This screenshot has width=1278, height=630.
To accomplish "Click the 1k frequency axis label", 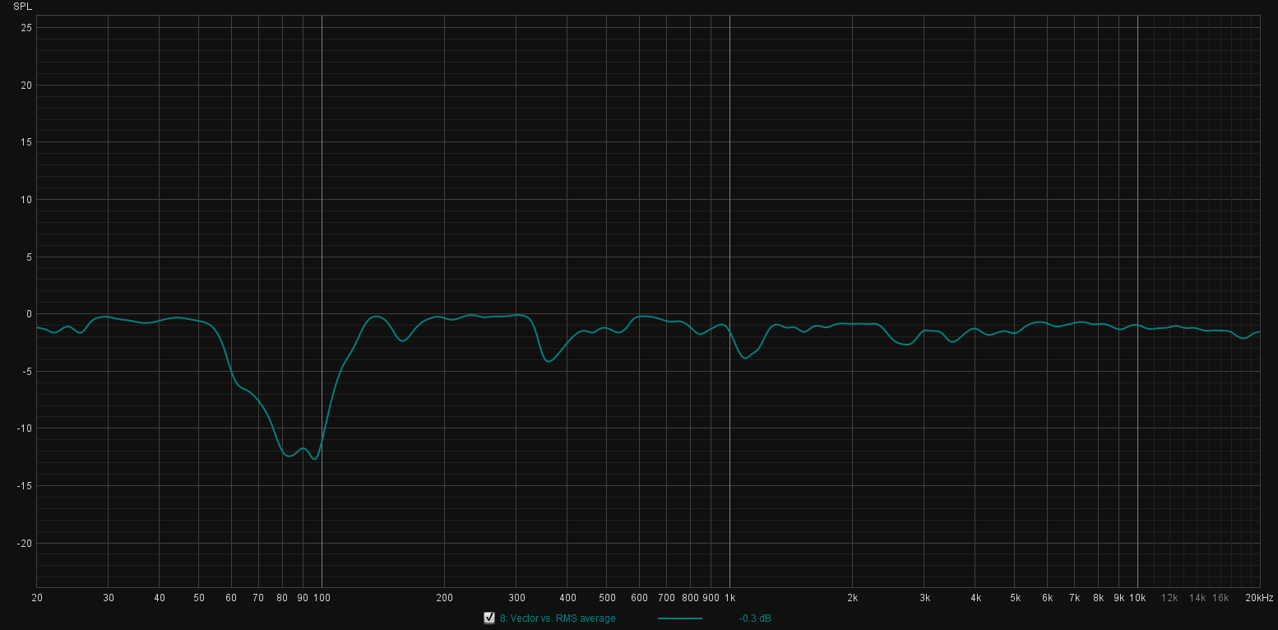I will [729, 598].
